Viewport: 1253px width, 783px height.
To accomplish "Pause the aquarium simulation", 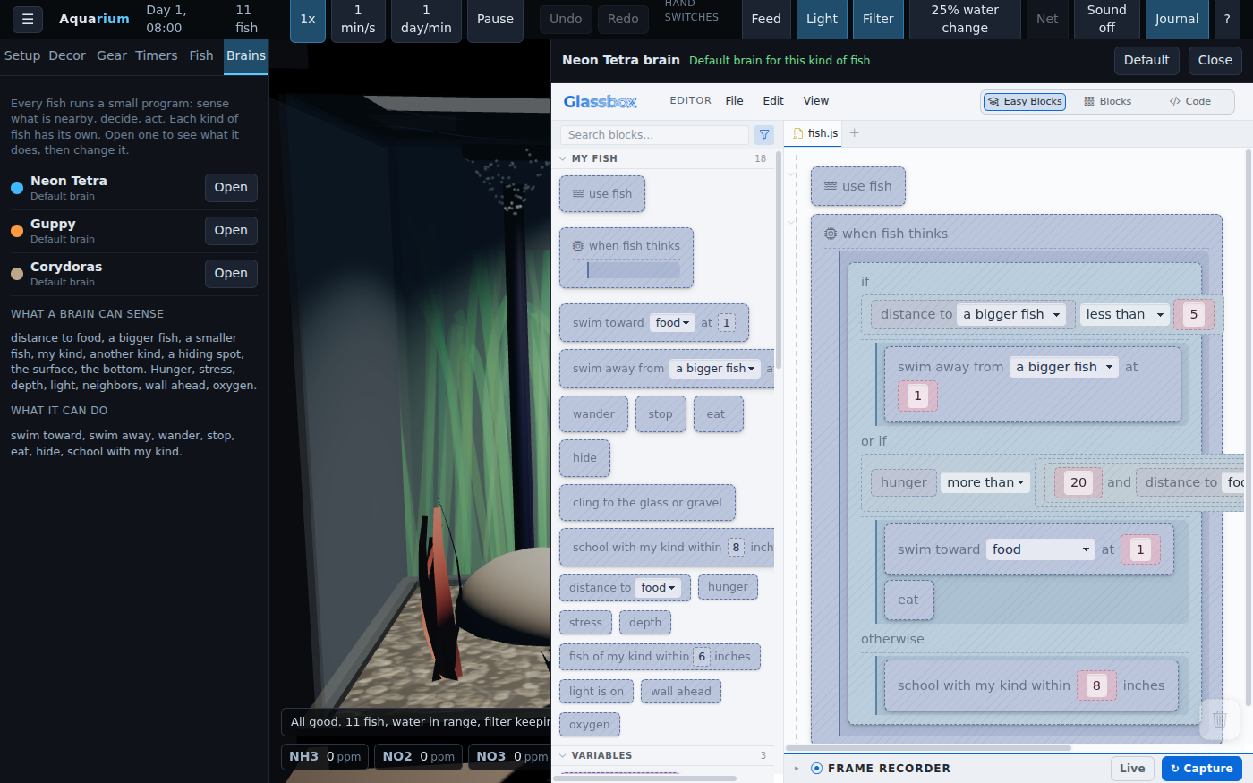I will click(495, 19).
